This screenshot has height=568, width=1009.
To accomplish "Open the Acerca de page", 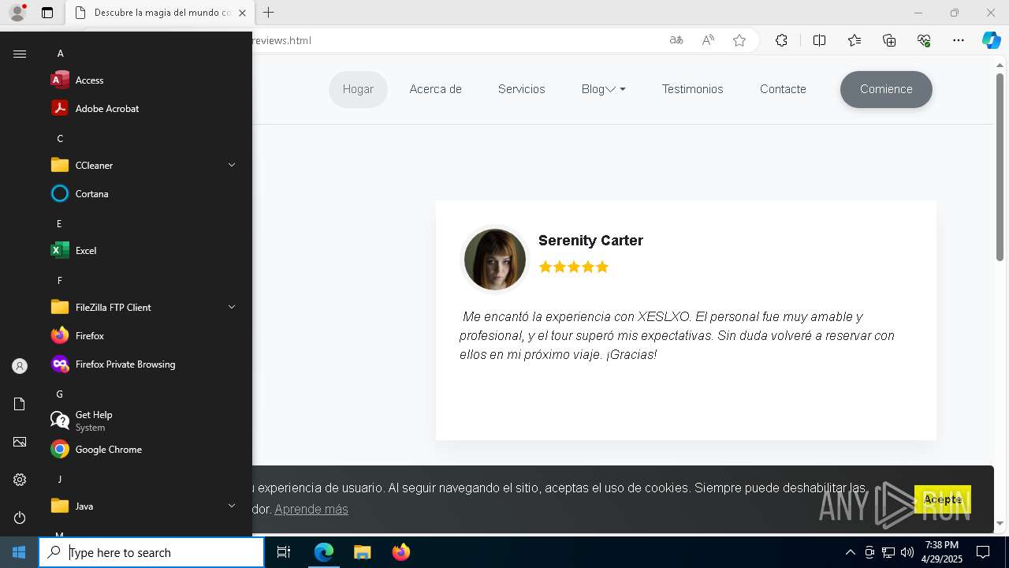I will pos(435,89).
